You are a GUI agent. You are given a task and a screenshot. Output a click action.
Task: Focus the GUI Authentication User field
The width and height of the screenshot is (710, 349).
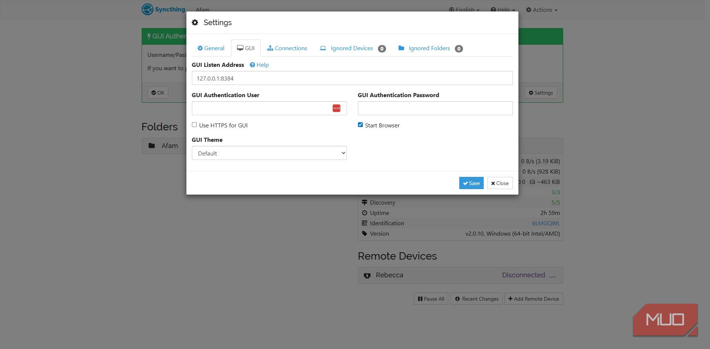(x=269, y=108)
